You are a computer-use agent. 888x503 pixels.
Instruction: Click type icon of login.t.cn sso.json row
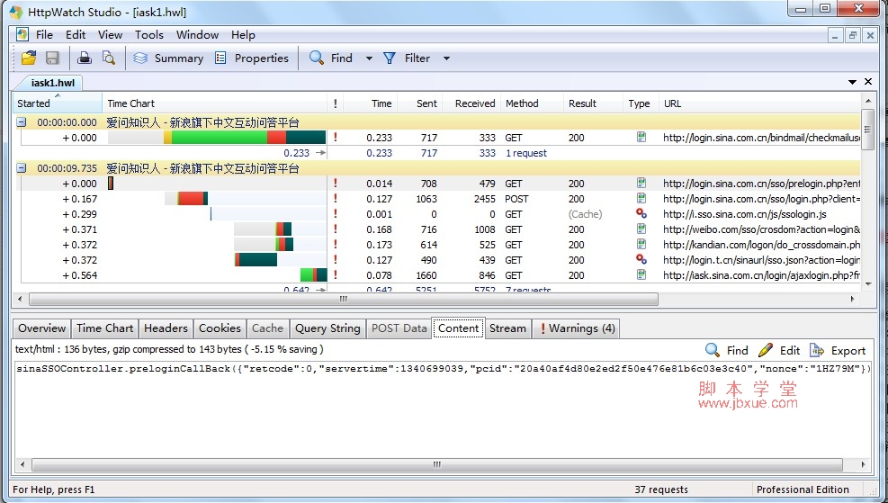tap(641, 259)
